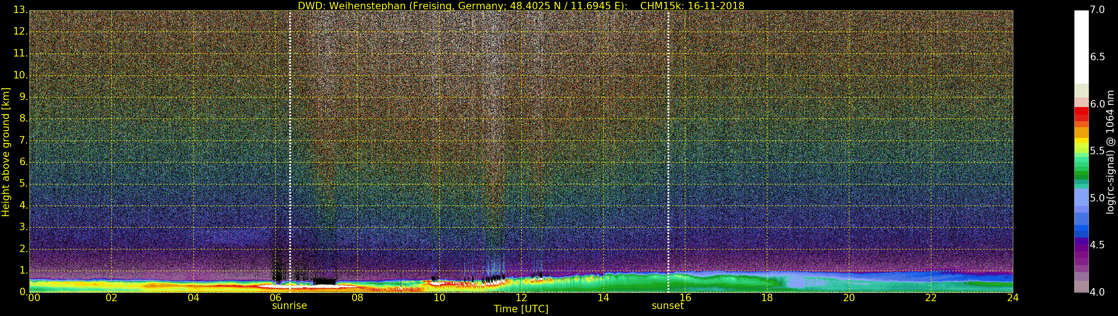This screenshot has height=316, width=1118.
Task: Click the colorbar label "log(rc-signal) @ 1064 nm"
Action: 1110,152
